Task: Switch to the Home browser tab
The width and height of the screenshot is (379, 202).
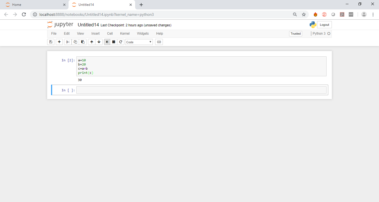Action: coord(34,5)
